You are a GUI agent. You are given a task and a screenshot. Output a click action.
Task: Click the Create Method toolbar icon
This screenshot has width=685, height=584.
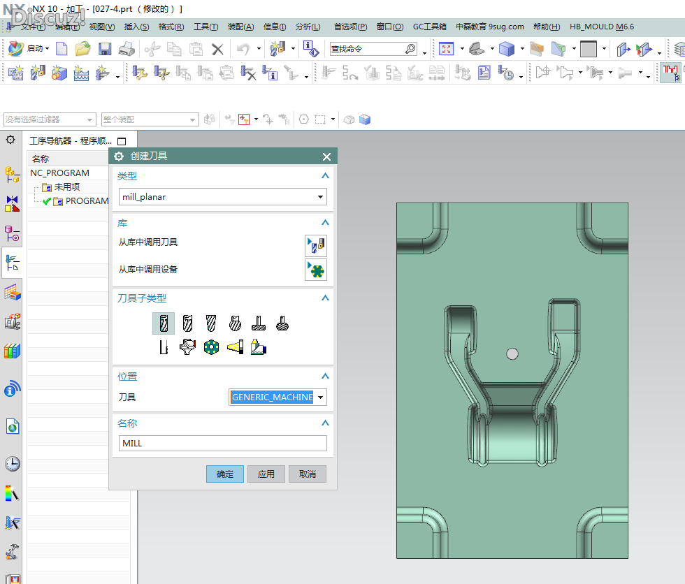tap(81, 73)
